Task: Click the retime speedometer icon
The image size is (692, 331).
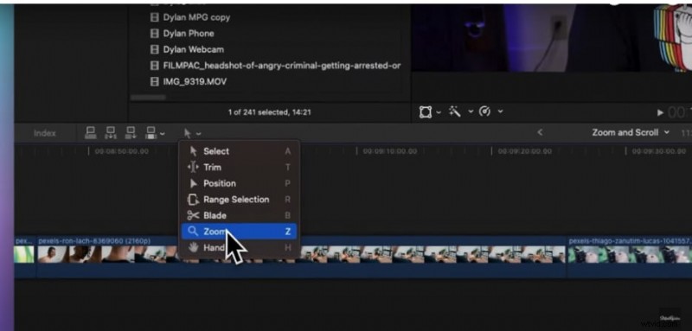Action: (x=484, y=112)
